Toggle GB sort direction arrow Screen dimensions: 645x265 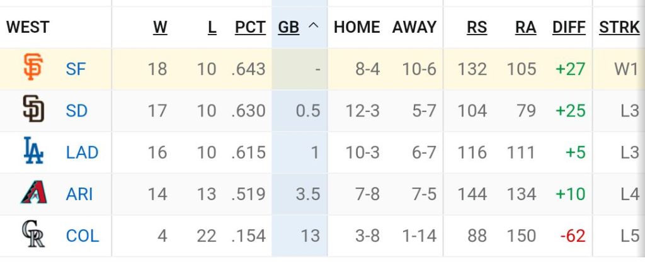314,27
